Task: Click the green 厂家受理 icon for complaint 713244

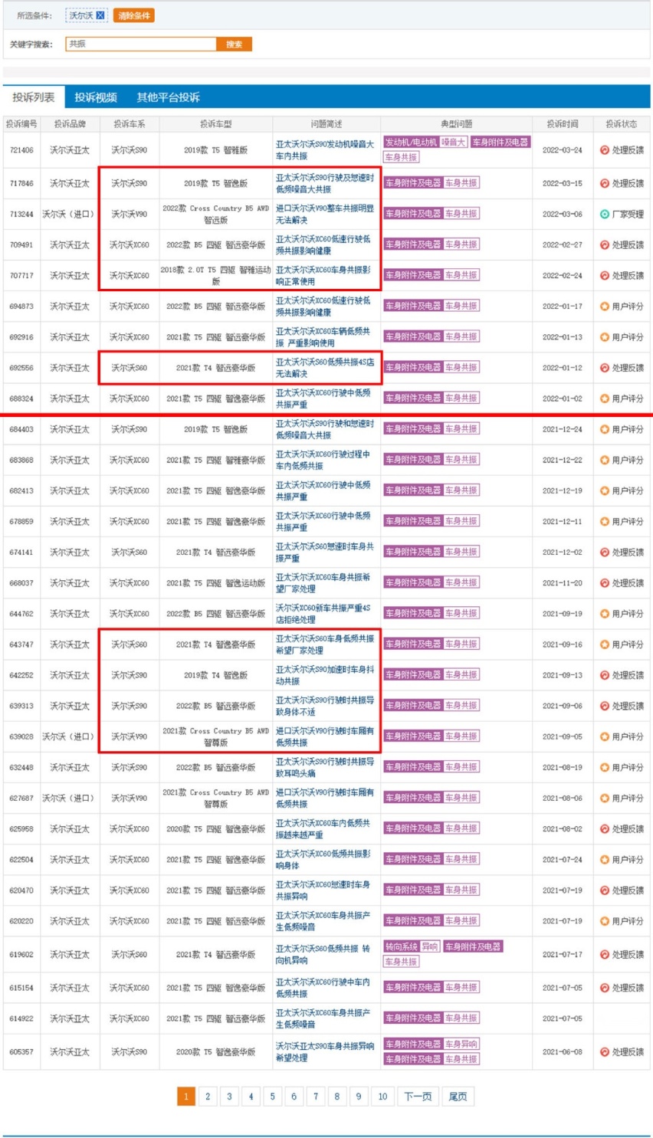Action: [605, 215]
